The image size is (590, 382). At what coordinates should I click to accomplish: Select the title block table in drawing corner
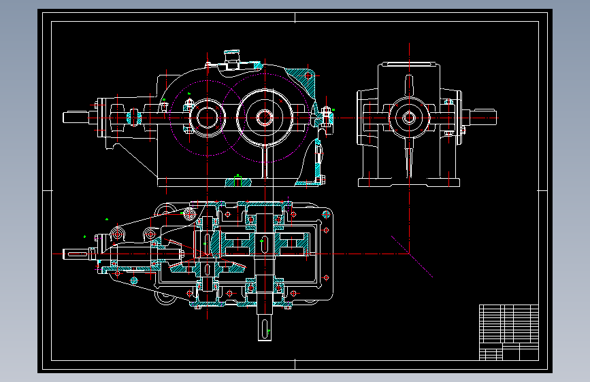[x=509, y=332]
